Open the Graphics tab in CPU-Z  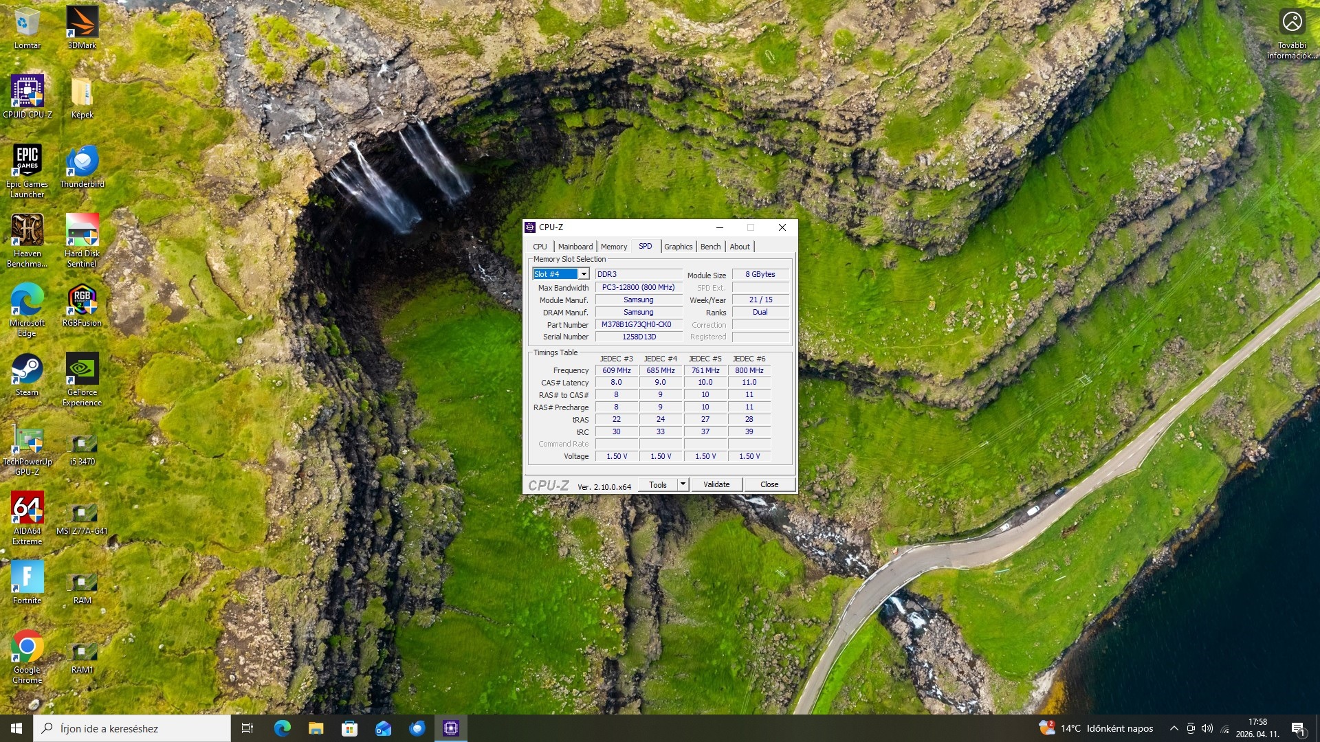(678, 247)
